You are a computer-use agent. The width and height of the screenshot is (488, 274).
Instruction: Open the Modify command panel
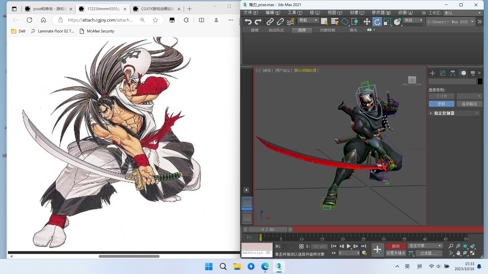[x=443, y=73]
